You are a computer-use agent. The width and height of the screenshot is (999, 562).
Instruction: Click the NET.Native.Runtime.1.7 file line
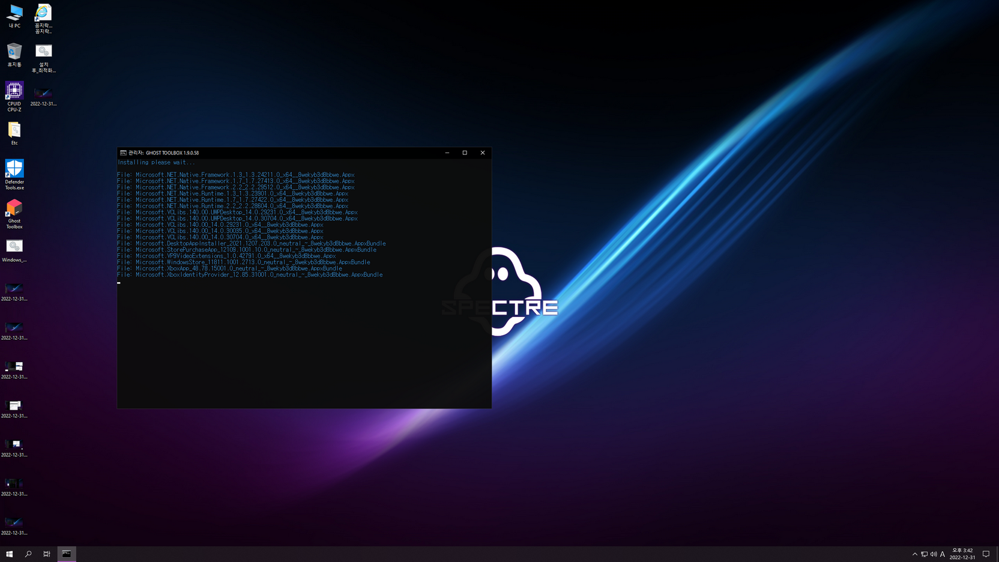[233, 199]
